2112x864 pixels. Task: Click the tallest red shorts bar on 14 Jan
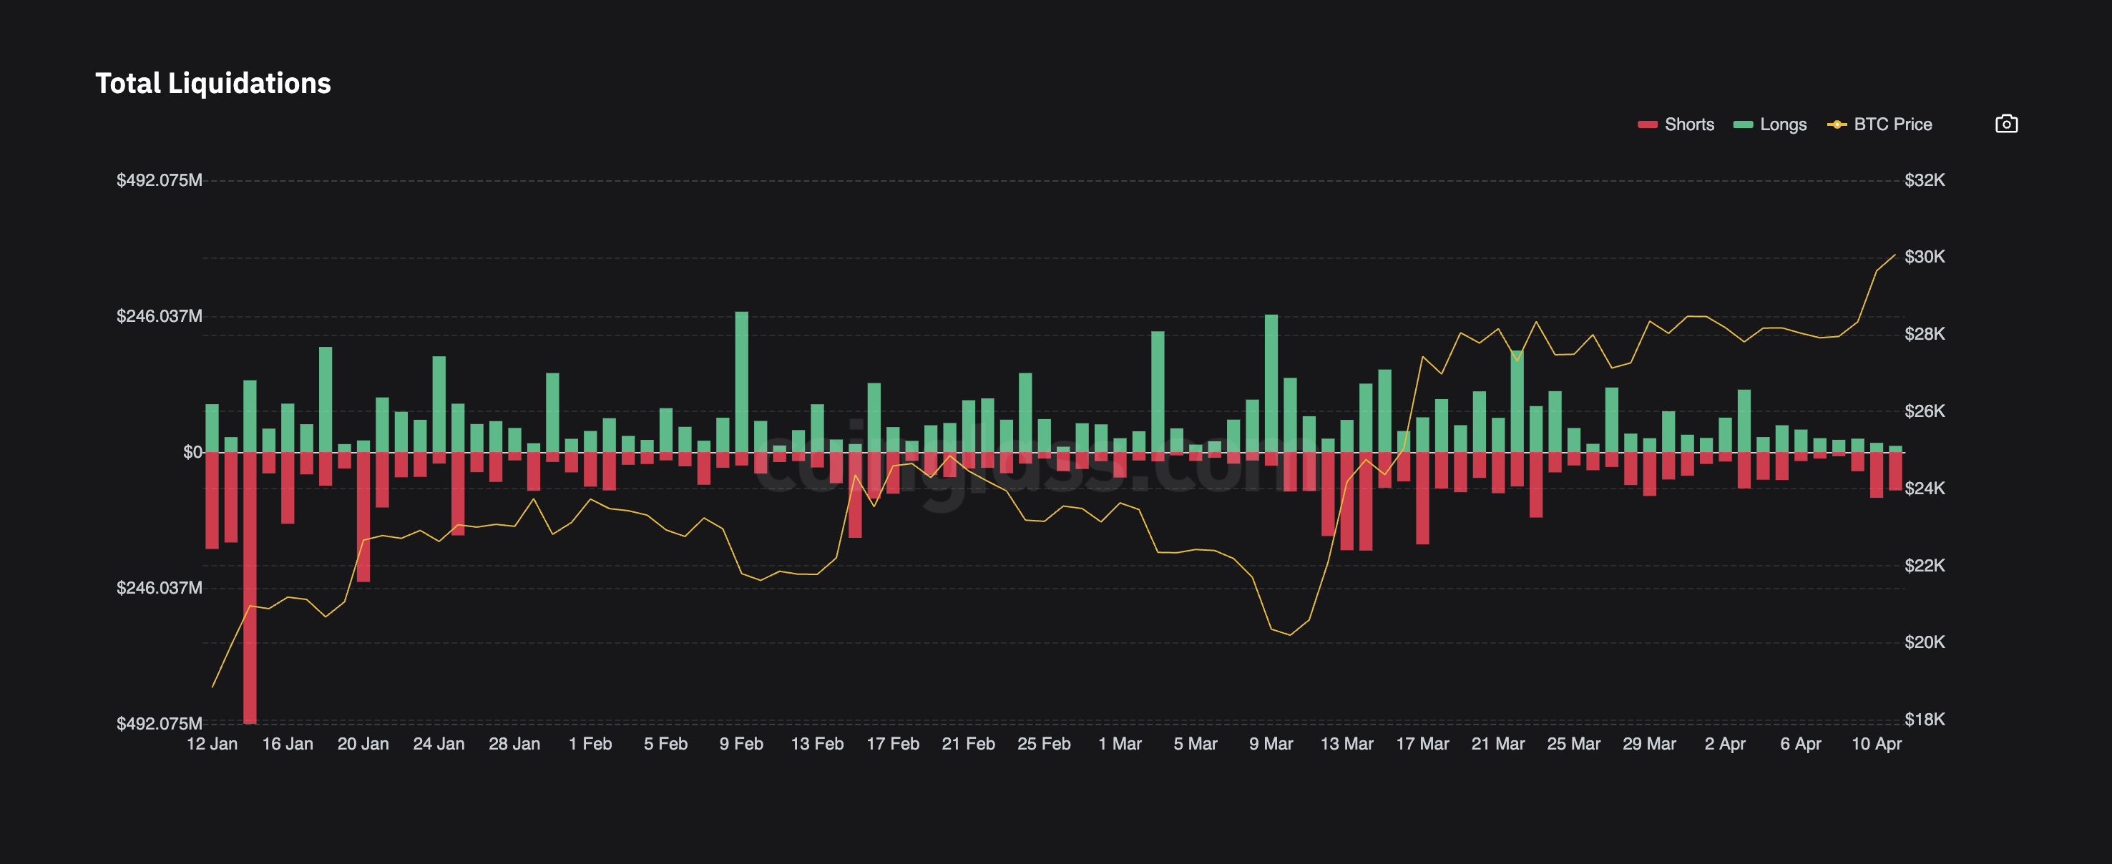click(x=250, y=588)
